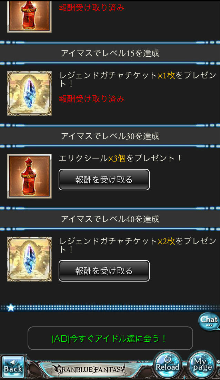Tap the partial red elixir icon at top

pyautogui.click(x=29, y=17)
